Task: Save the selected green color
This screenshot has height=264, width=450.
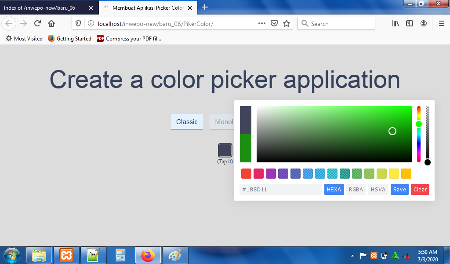Action: 399,189
